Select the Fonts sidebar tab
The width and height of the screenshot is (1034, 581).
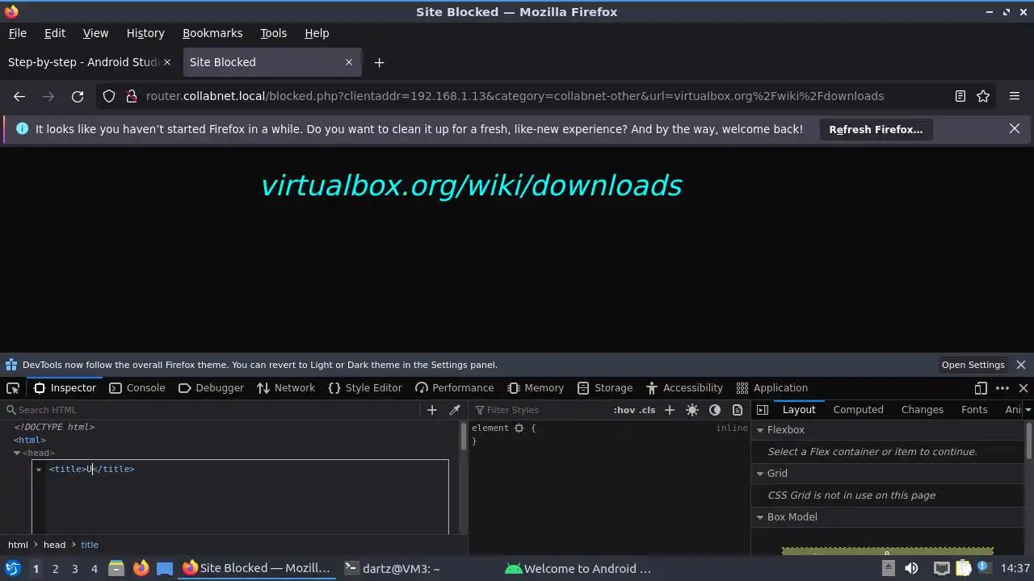click(974, 410)
